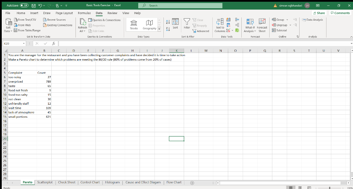Image resolution: width=353 pixels, height=189 pixels.
Task: Select the Geography data type
Action: tap(150, 25)
